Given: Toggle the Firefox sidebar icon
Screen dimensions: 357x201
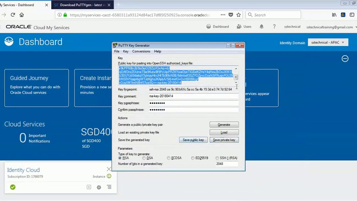Looking at the screenshot, I should (352, 15).
